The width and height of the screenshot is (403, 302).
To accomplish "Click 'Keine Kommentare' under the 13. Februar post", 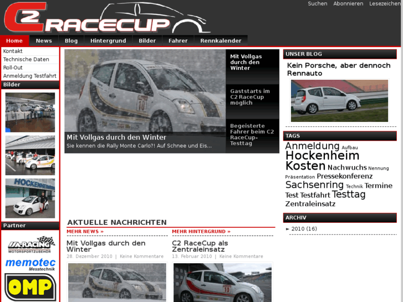I will [241, 257].
